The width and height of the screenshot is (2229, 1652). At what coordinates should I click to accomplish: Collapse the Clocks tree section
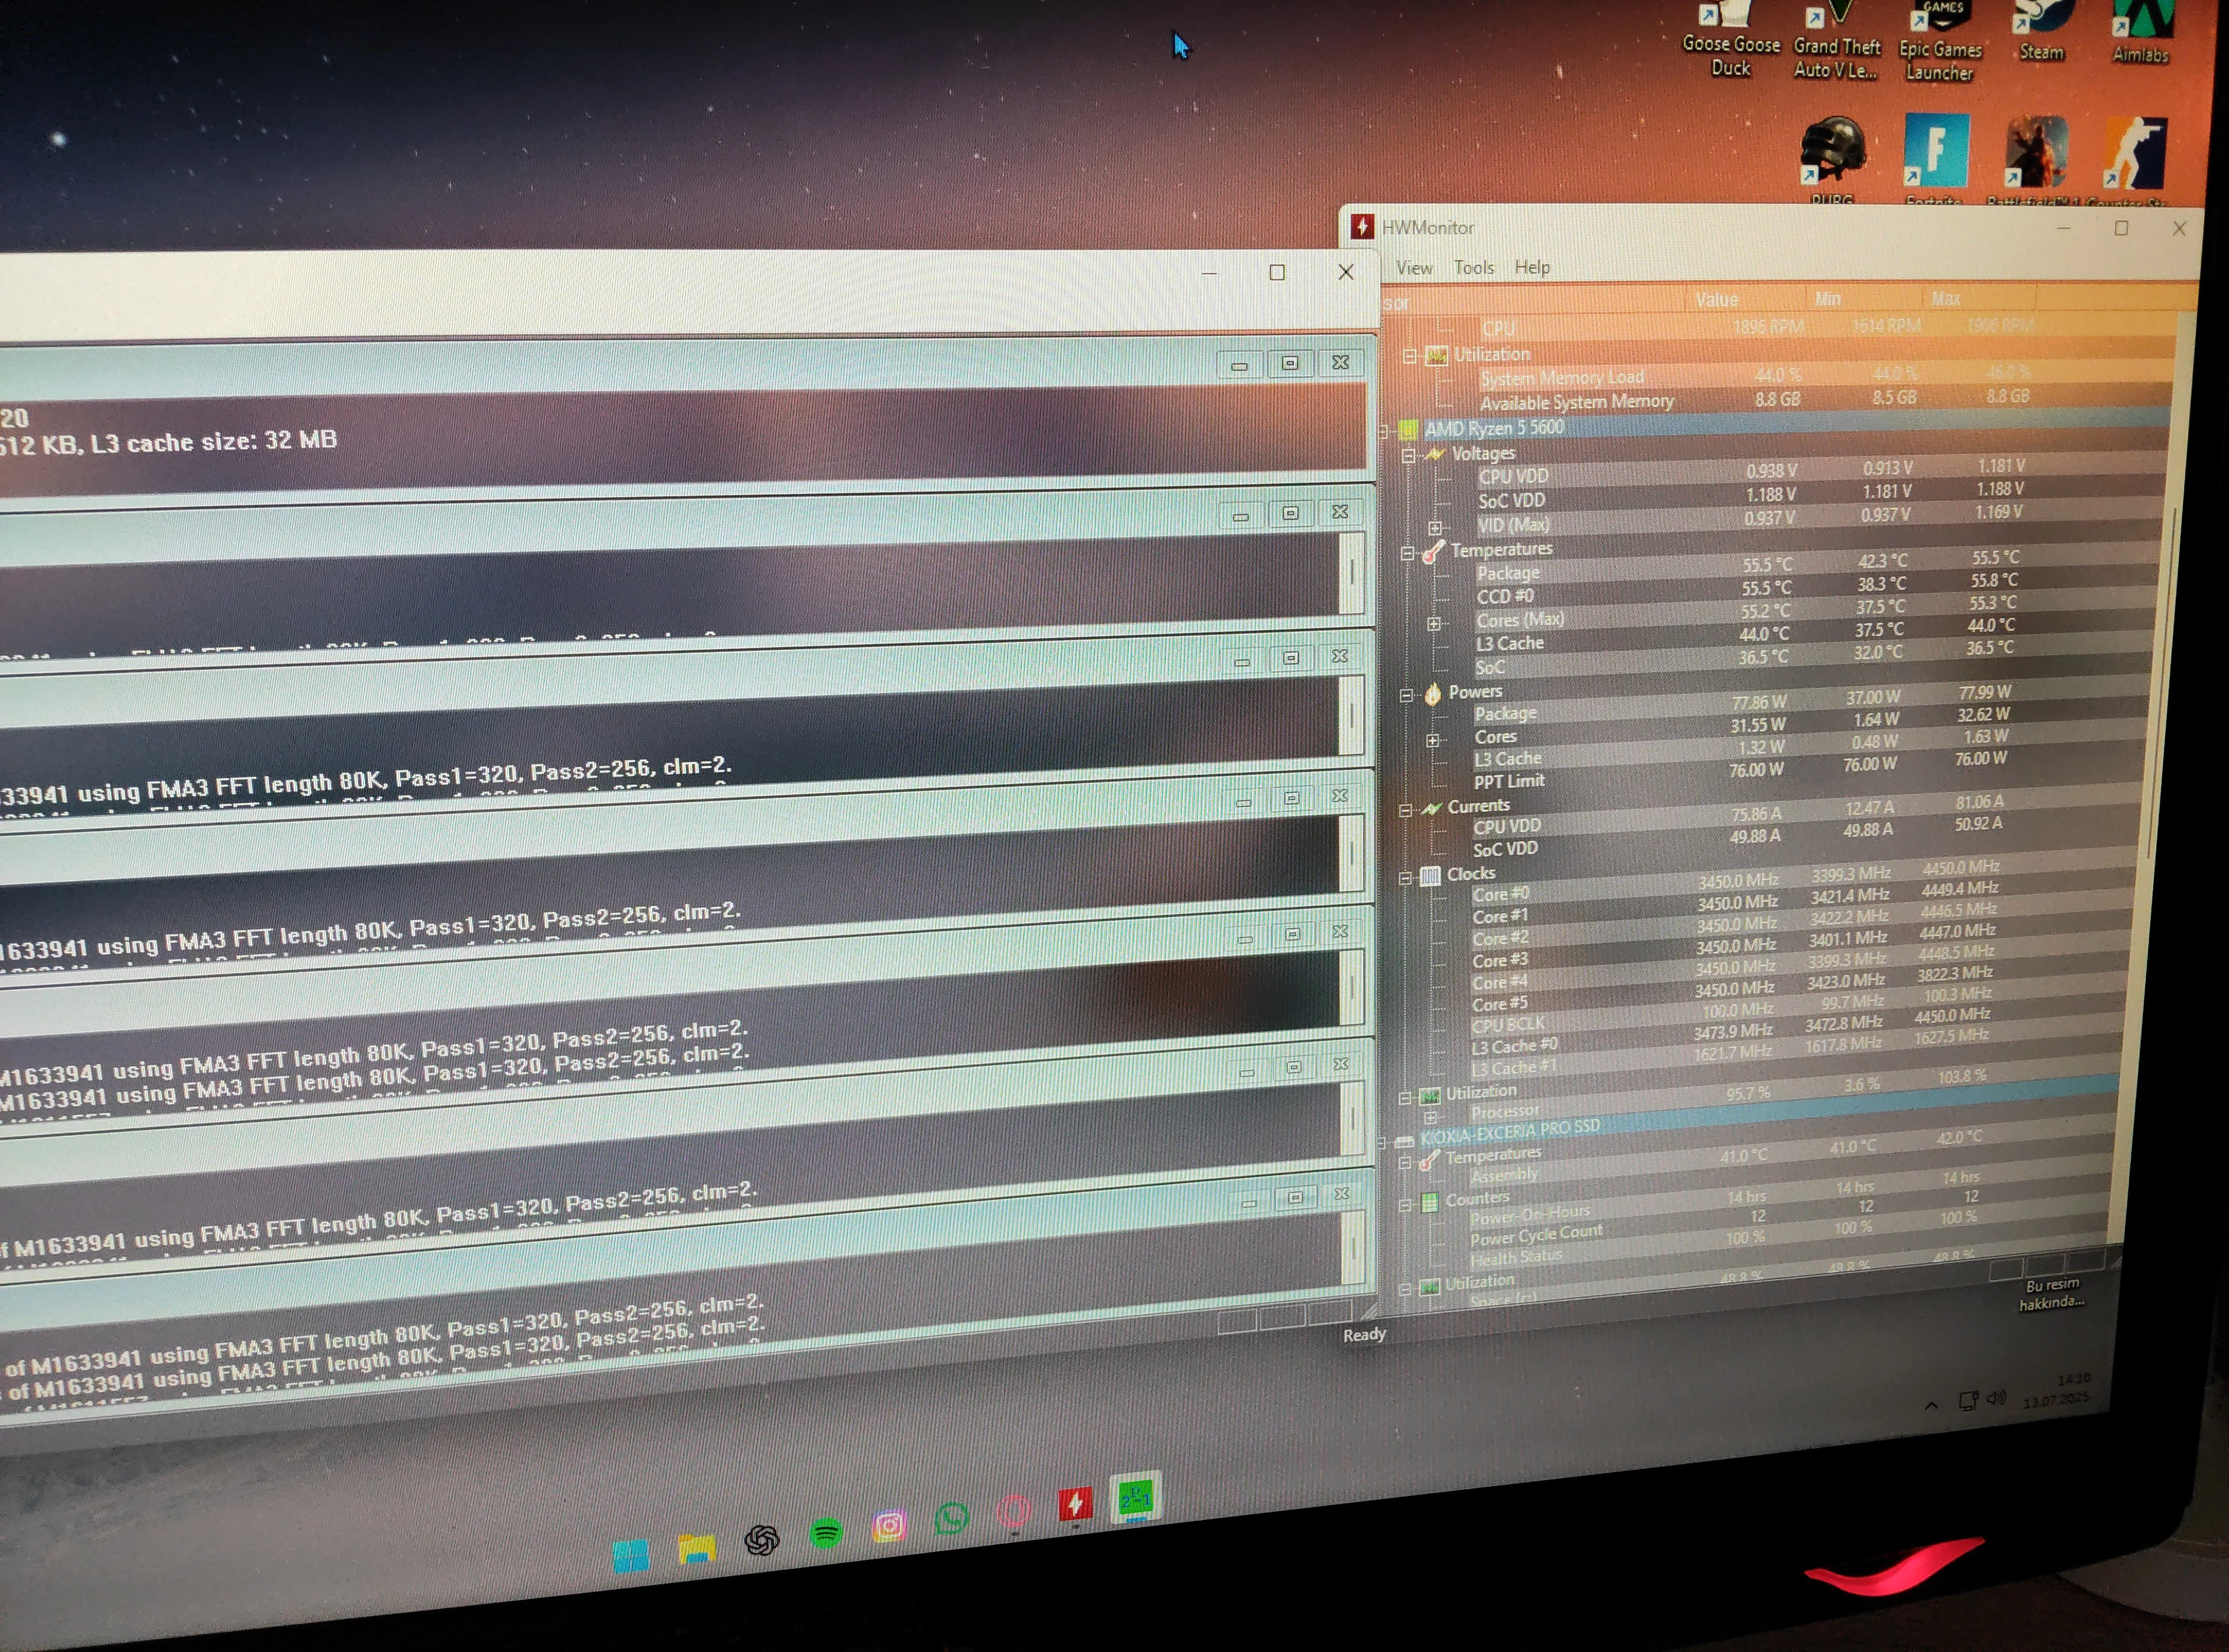[x=1405, y=878]
